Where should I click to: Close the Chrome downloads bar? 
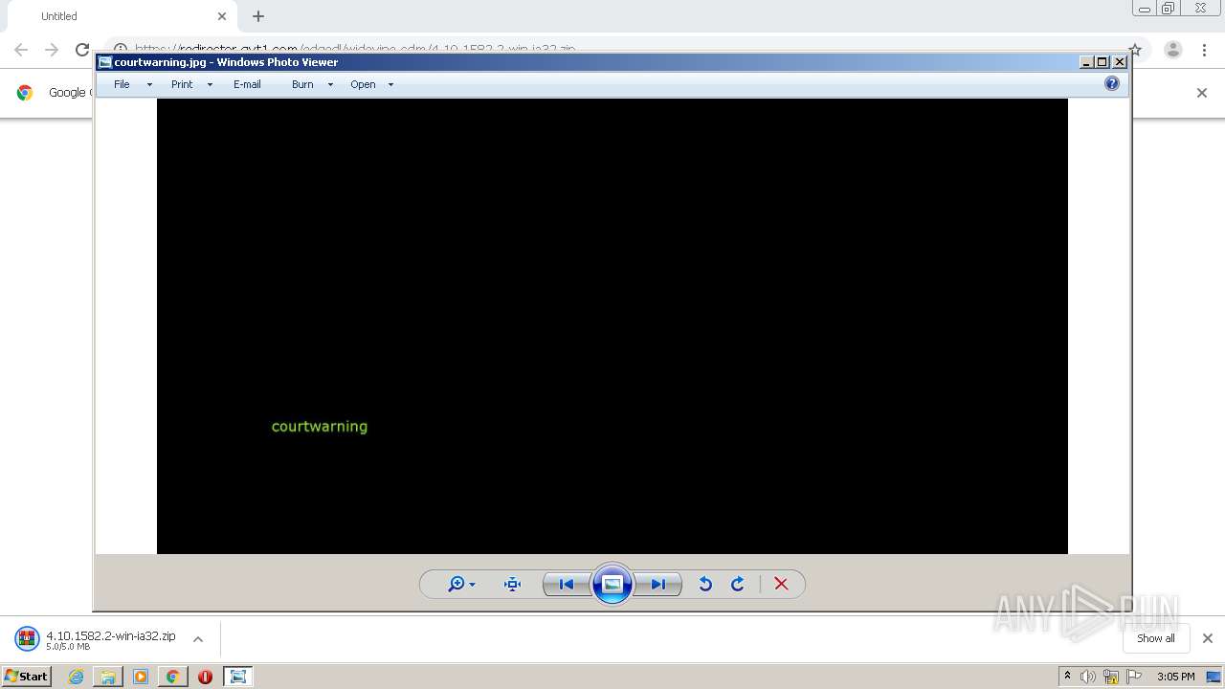1207,638
